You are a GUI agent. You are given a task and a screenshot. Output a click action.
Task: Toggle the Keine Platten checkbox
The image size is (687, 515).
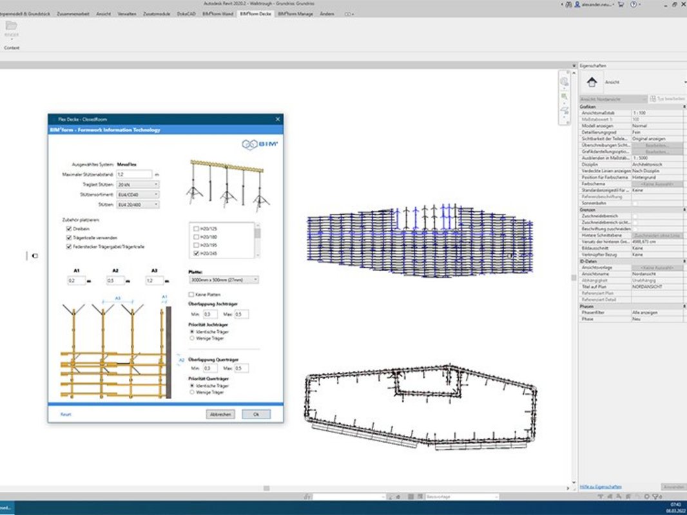191,294
